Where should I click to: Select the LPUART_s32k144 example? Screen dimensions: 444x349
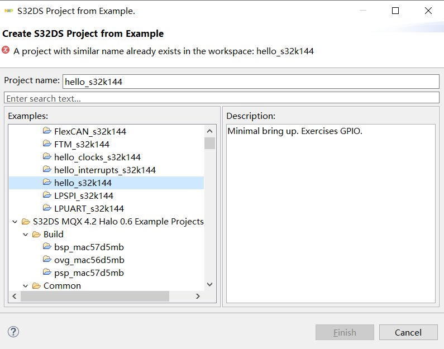coord(89,209)
